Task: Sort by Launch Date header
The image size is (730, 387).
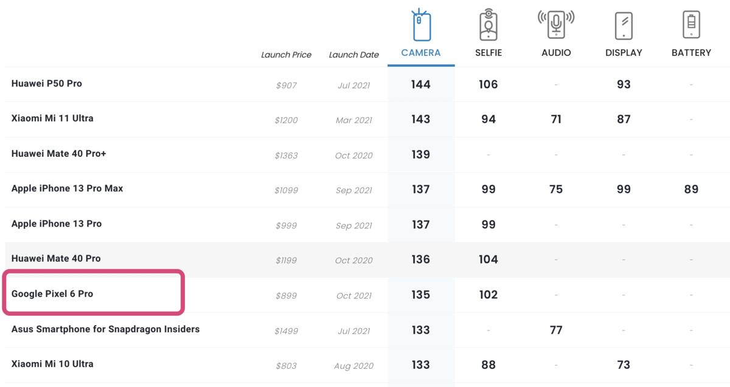Action: [x=353, y=55]
